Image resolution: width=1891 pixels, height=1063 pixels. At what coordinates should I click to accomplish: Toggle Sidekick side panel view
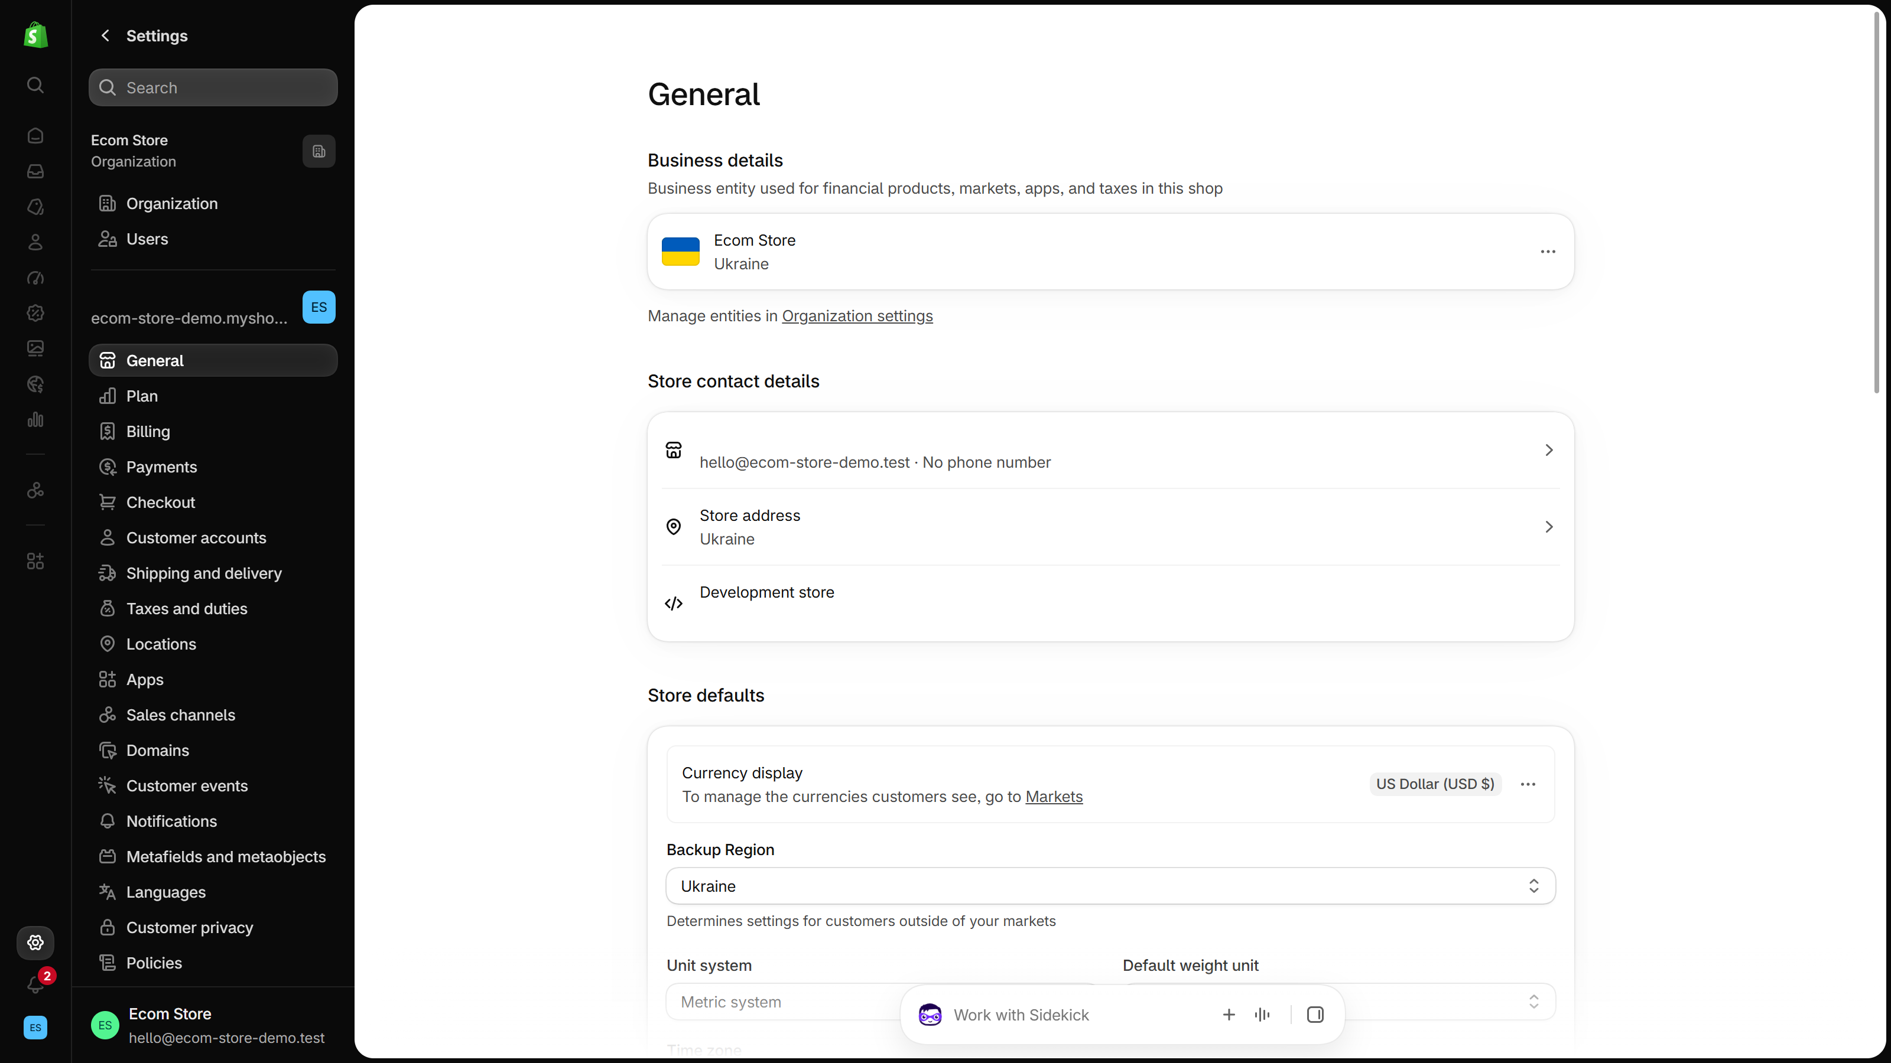click(1315, 1015)
